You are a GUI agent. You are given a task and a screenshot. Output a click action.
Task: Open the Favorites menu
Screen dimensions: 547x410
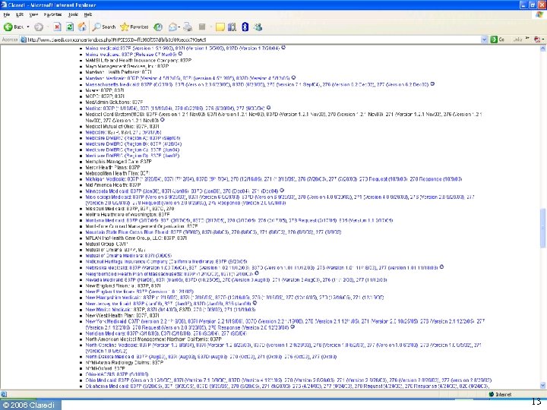(x=52, y=14)
